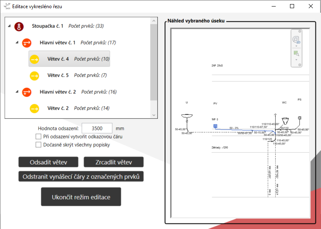Click the 110/125 pipe label in preview
Viewport: 321px width, 229px height.
tap(267, 139)
